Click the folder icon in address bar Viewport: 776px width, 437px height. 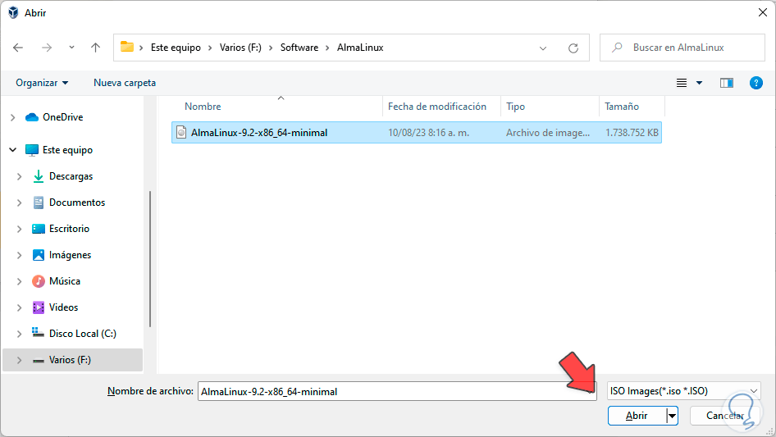126,47
